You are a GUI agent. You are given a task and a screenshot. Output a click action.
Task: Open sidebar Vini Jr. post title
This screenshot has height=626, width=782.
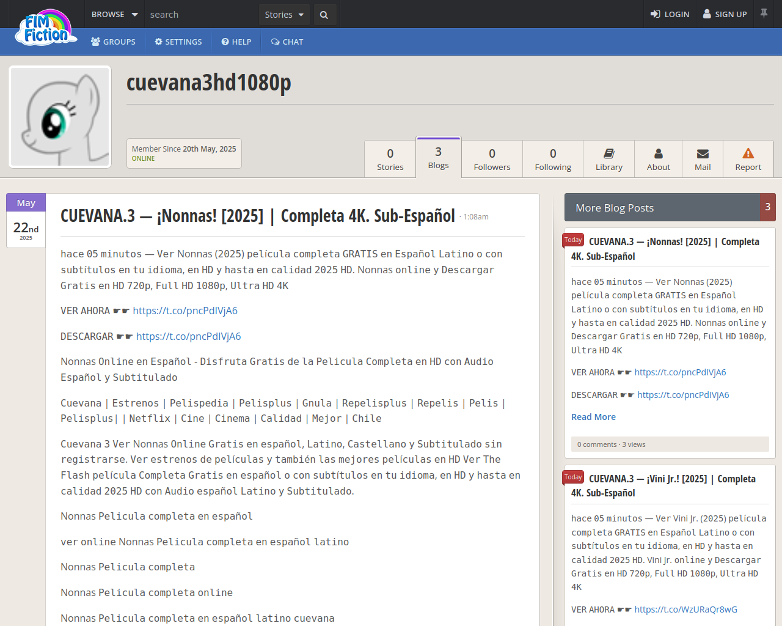[x=663, y=485]
